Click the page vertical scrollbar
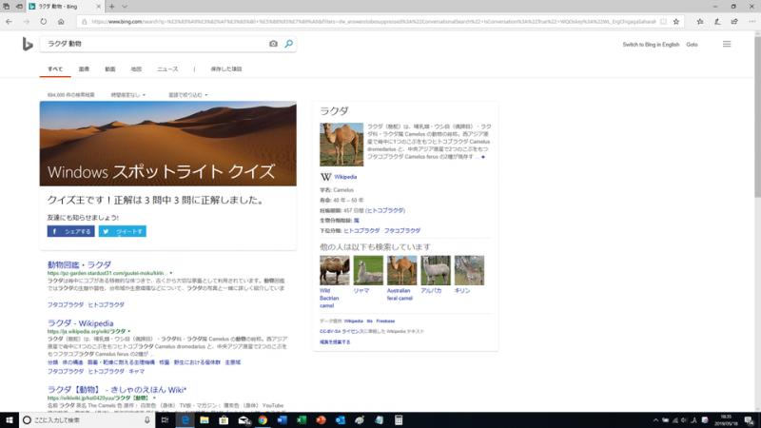761x428 pixels. point(757,222)
